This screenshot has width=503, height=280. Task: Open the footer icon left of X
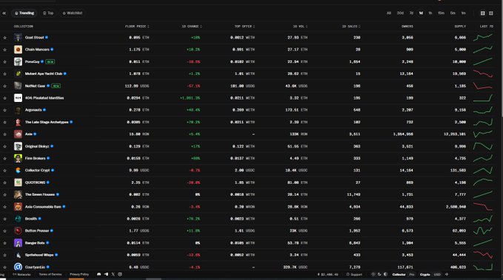point(106,274)
